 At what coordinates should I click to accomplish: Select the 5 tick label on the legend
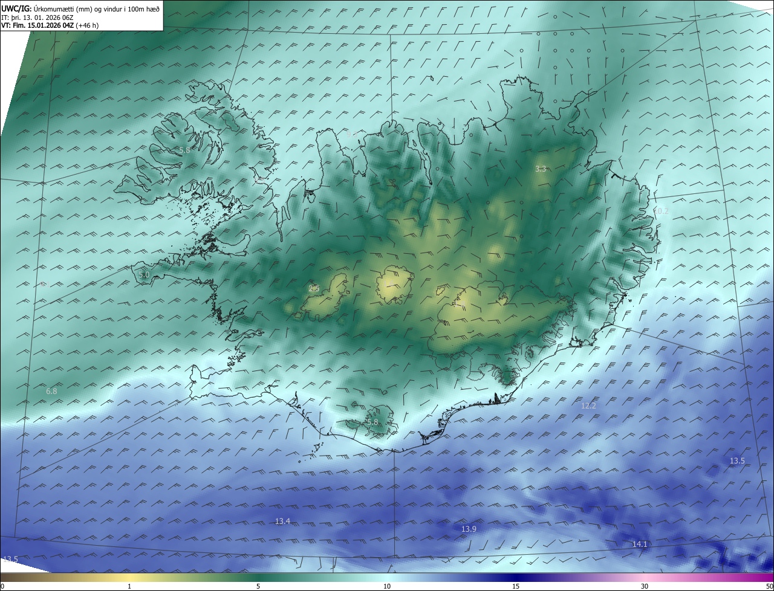click(258, 586)
